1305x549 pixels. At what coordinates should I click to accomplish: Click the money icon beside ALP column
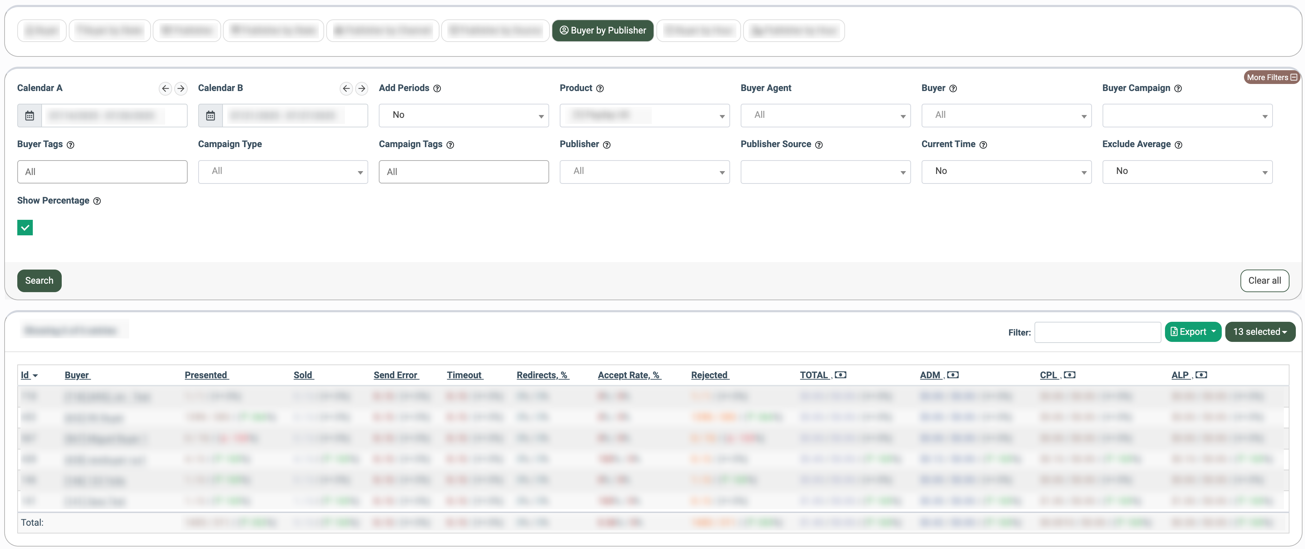coord(1201,375)
